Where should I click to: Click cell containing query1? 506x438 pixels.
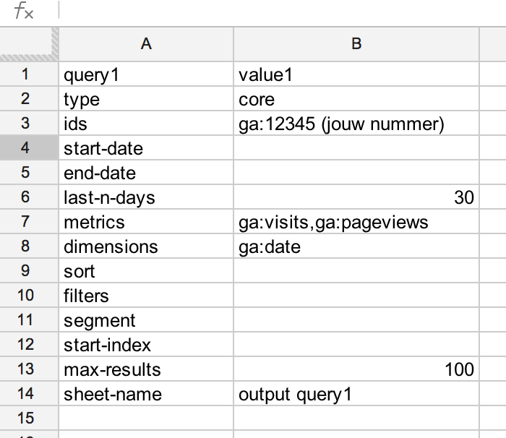point(146,74)
